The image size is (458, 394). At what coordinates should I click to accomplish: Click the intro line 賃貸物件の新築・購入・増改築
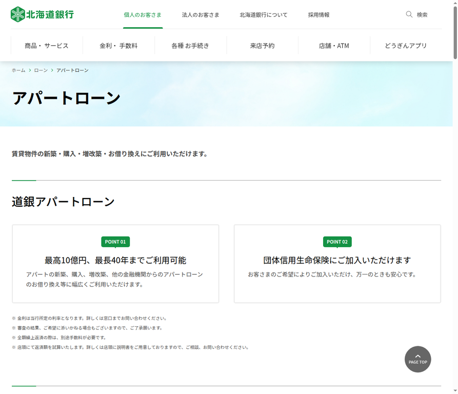click(110, 154)
